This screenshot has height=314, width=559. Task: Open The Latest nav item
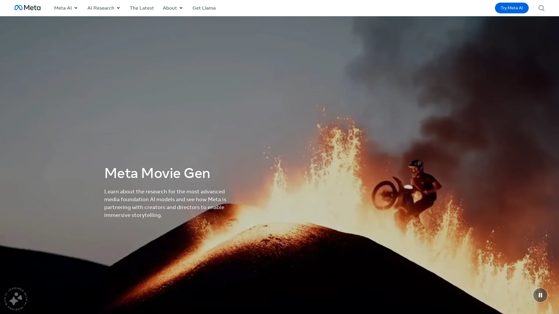tap(142, 8)
